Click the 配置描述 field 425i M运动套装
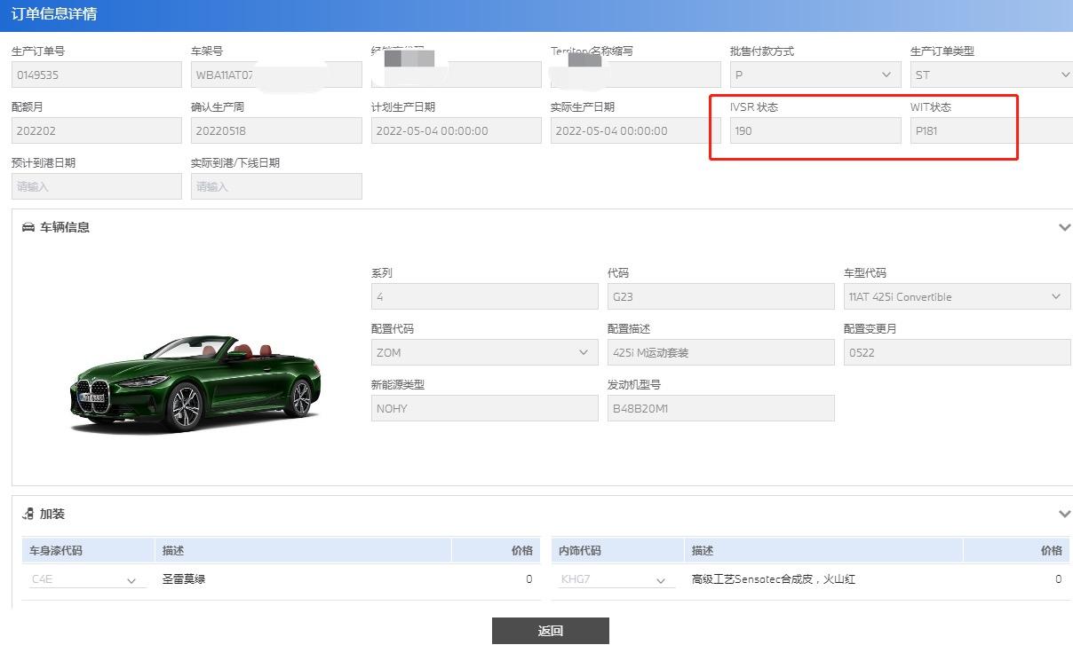 (720, 352)
